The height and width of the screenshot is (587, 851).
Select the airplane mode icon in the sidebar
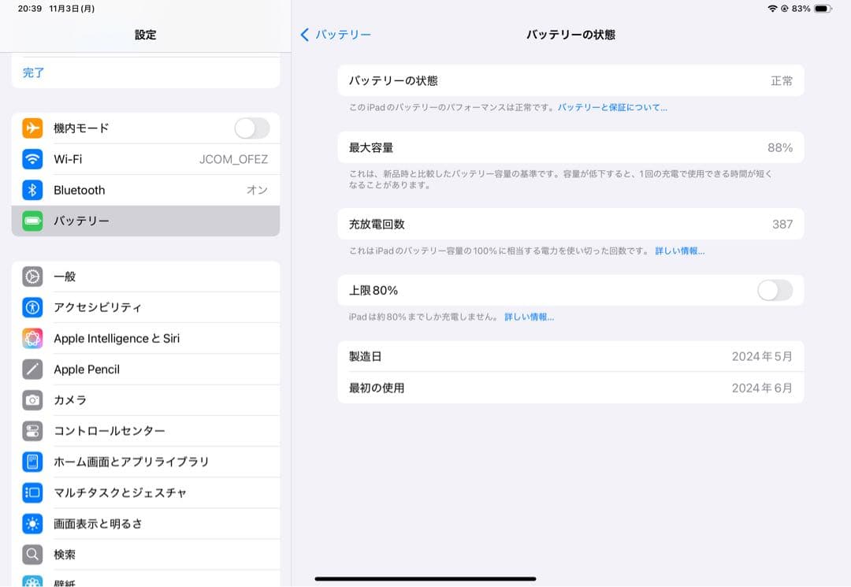click(32, 128)
